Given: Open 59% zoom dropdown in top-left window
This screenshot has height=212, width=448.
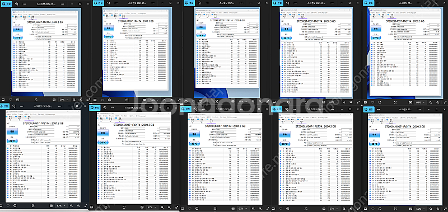Looking at the screenshot, I should click(x=64, y=100).
